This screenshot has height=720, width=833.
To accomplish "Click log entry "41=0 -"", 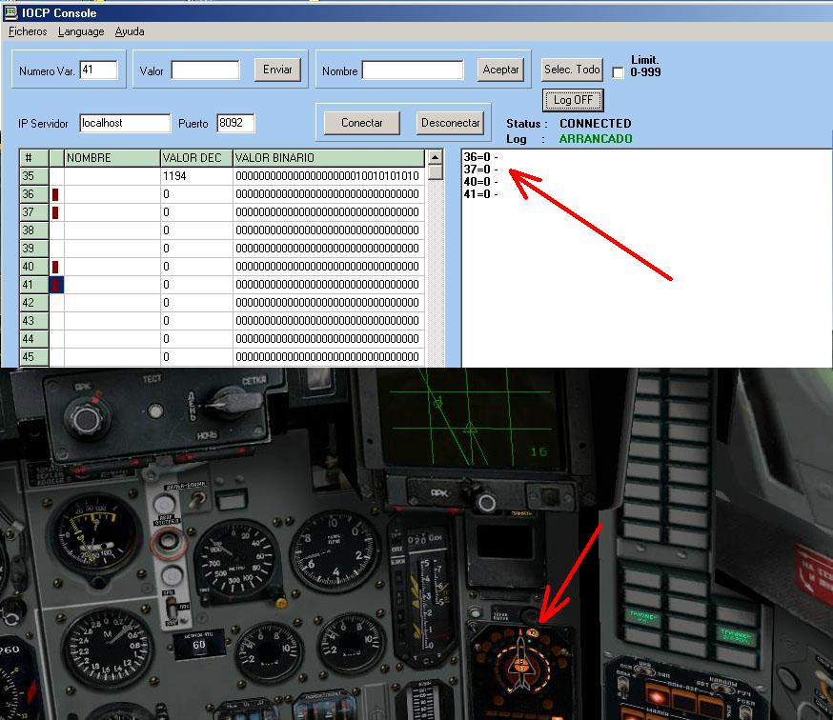I will point(480,194).
